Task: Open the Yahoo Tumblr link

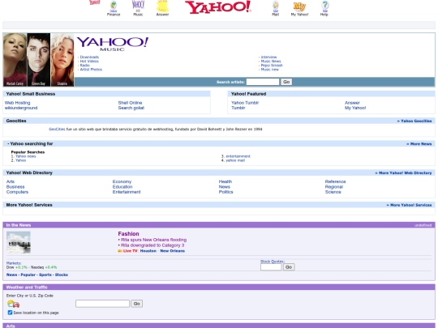Action: pos(245,103)
